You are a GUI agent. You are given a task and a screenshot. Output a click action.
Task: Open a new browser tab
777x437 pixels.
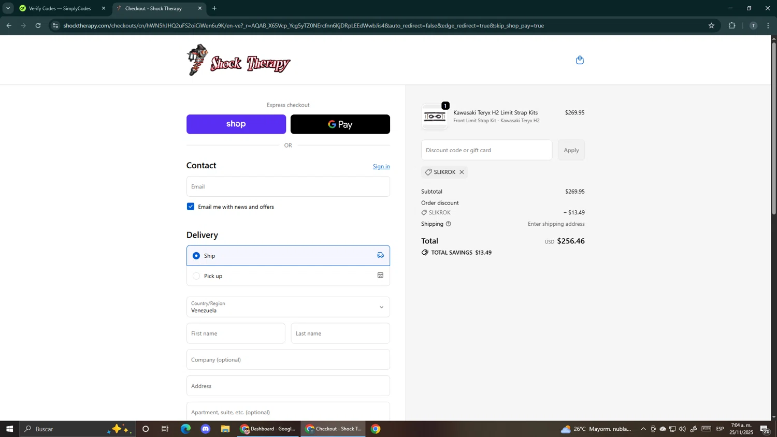coord(214,8)
